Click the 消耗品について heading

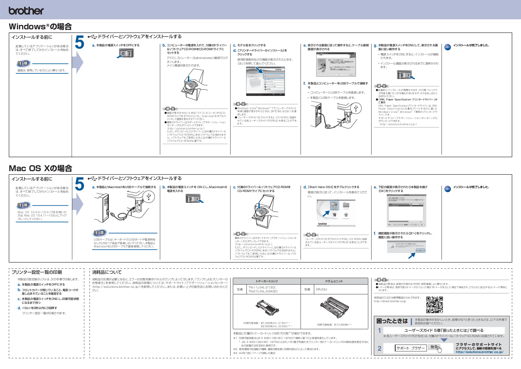(x=107, y=272)
